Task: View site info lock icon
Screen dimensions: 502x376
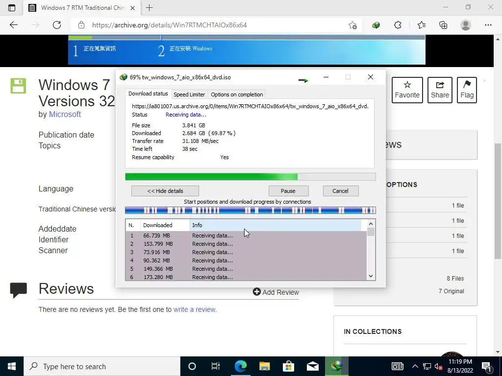Action: click(81, 25)
